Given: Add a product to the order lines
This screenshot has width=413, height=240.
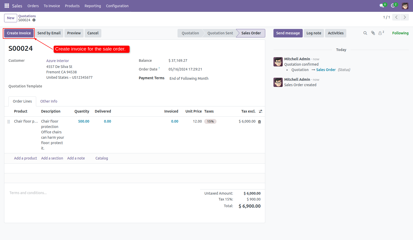Looking at the screenshot, I should pos(25,158).
